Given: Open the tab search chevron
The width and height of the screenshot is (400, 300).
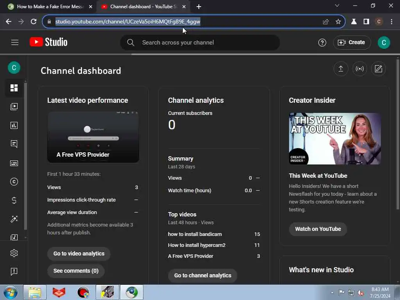Looking at the screenshot, I should point(337,5).
